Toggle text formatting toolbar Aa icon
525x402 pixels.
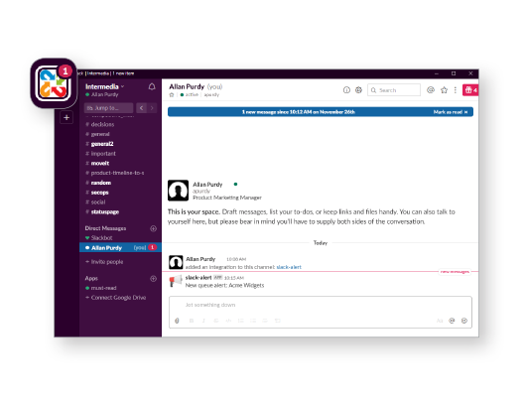coord(440,321)
